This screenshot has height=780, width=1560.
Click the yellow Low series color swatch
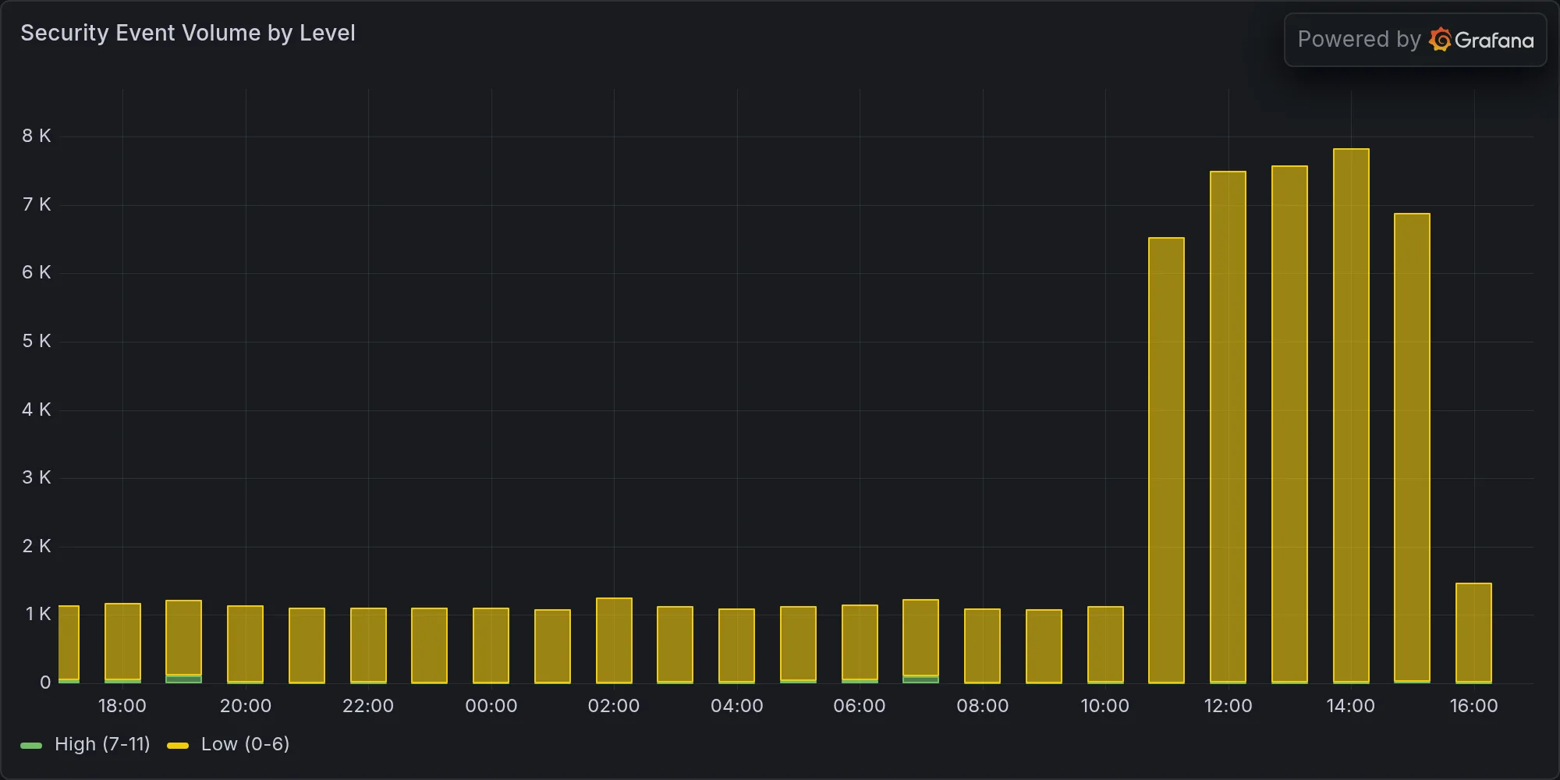coord(178,746)
